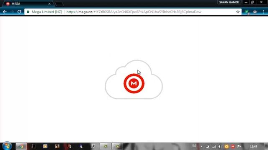Open the Windows Start menu
This screenshot has height=150, width=268.
[7, 146]
